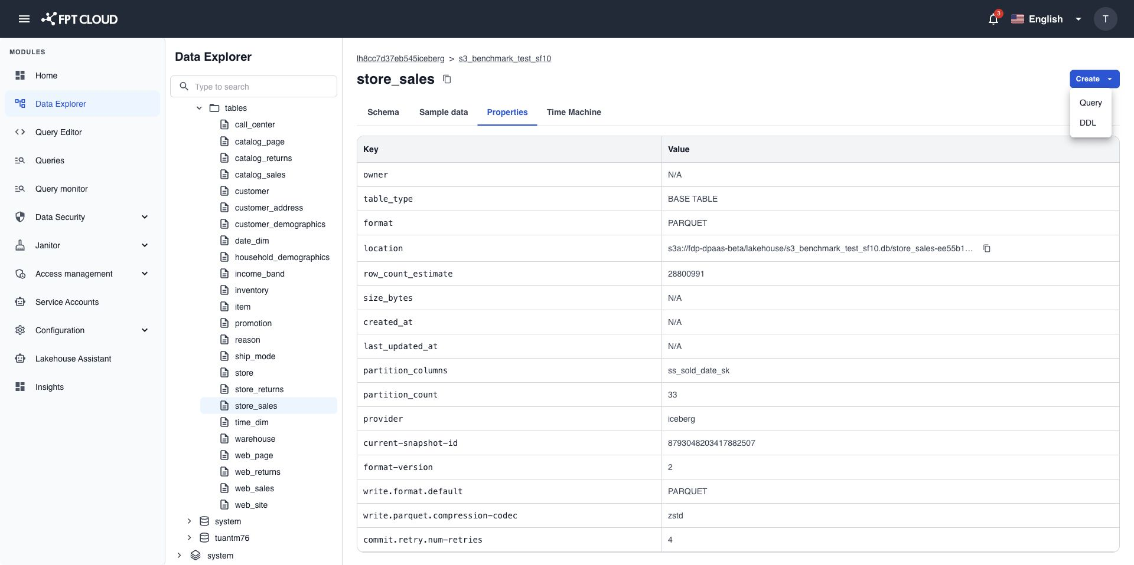Image resolution: width=1134 pixels, height=565 pixels.
Task: Click the FPT Cloud logo
Action: pos(79,19)
